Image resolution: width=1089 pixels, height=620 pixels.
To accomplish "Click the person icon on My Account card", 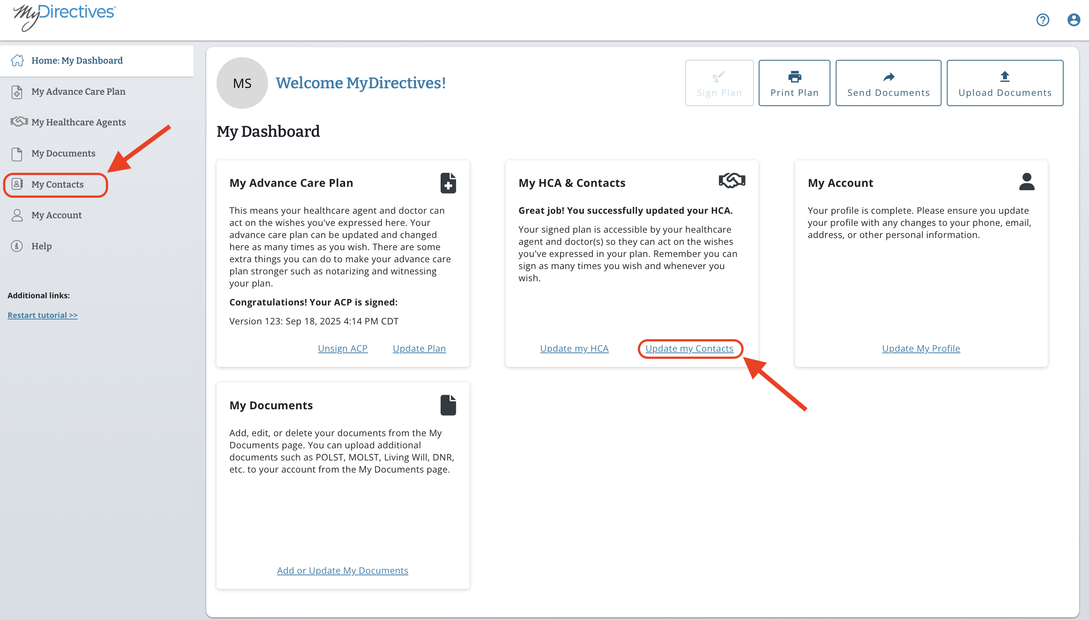I will coord(1026,182).
